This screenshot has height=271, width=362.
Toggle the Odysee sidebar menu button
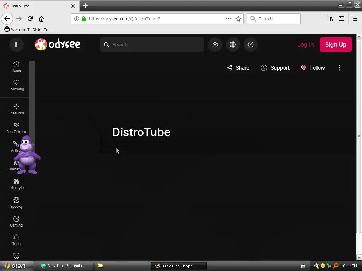click(16, 44)
